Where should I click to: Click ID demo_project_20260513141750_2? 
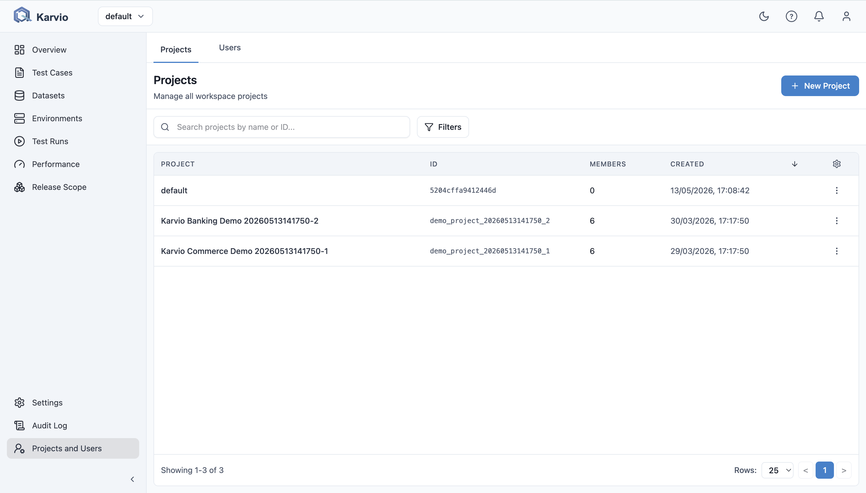tap(490, 221)
